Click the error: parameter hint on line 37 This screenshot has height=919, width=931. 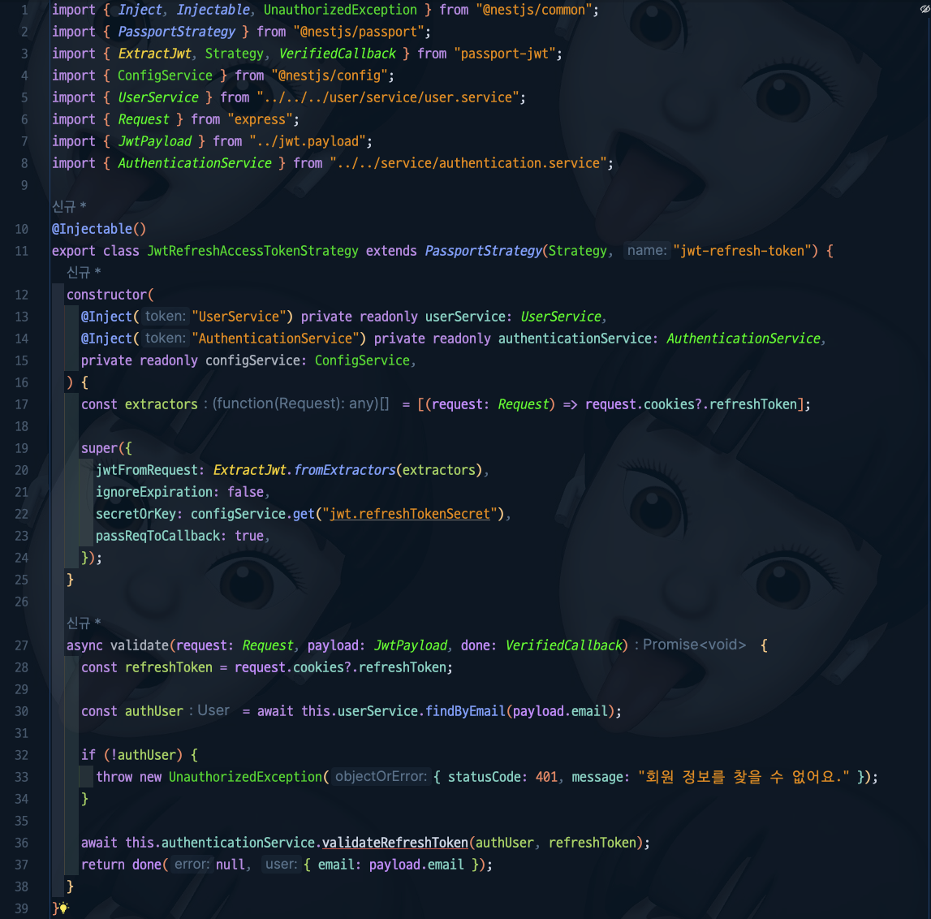click(x=192, y=864)
